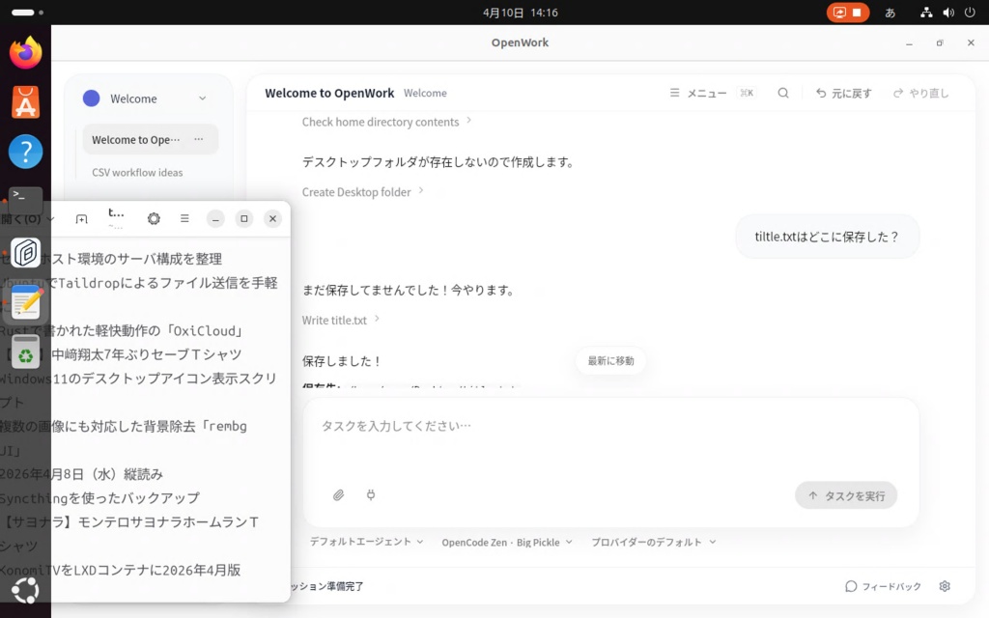Expand the Welcome workspace dropdown
The image size is (989, 618).
tap(202, 98)
